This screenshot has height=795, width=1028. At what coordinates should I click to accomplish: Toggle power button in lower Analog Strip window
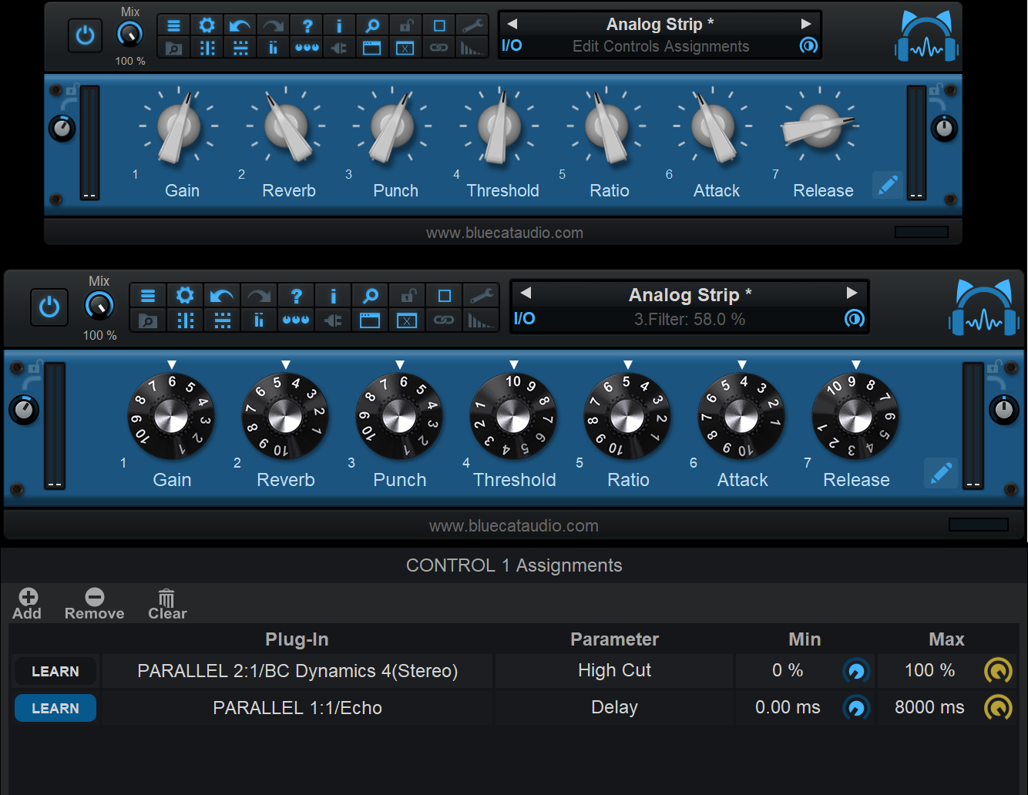[49, 307]
